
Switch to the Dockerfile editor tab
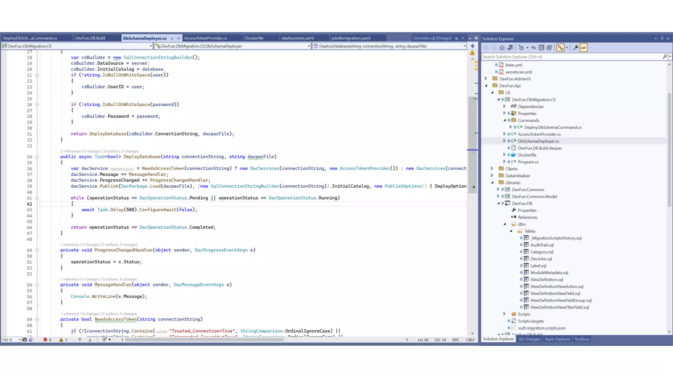(254, 38)
